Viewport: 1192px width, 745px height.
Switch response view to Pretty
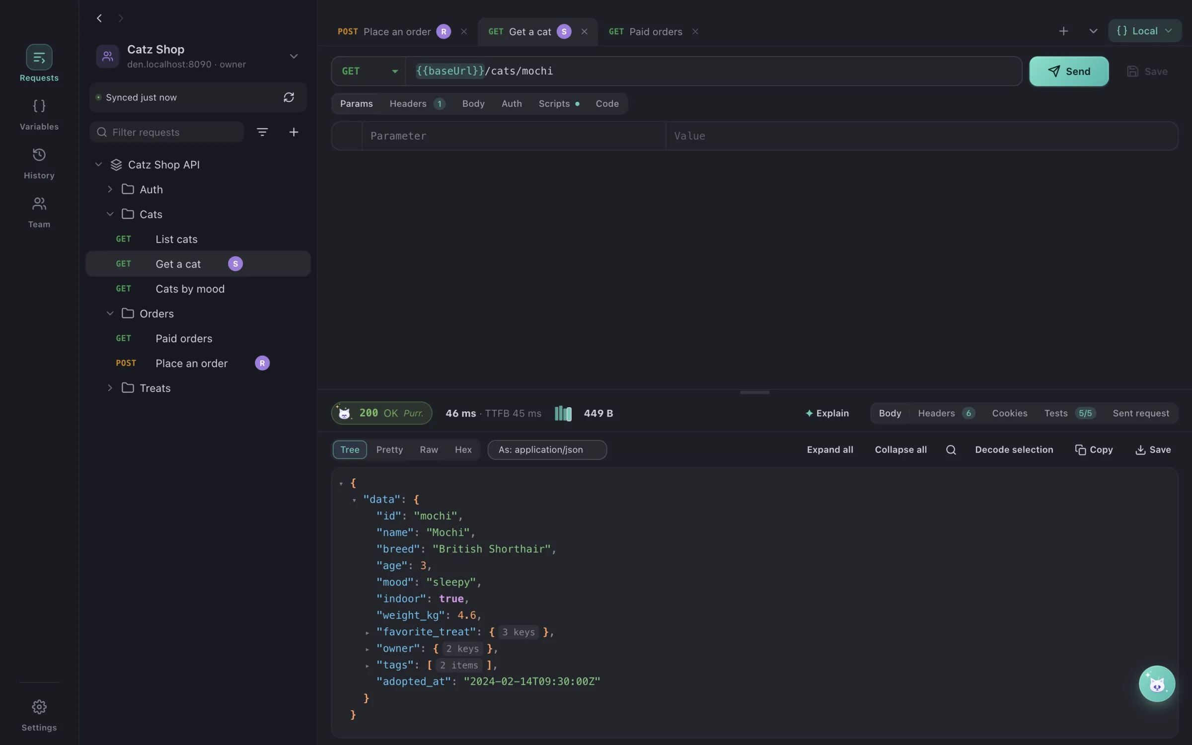click(389, 450)
